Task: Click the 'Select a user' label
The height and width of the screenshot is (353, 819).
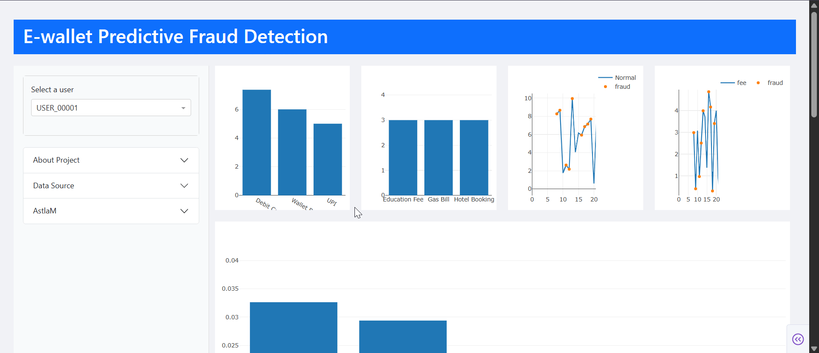Action: coord(52,90)
